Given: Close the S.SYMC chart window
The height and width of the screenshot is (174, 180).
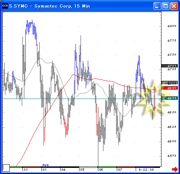Looking at the screenshot, I should pyautogui.click(x=174, y=6).
